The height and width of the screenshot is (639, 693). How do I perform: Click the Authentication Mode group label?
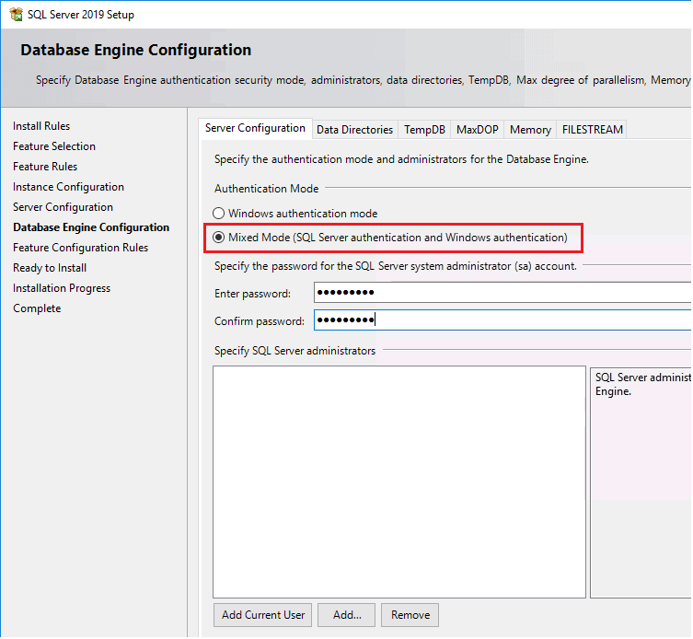pyautogui.click(x=267, y=189)
